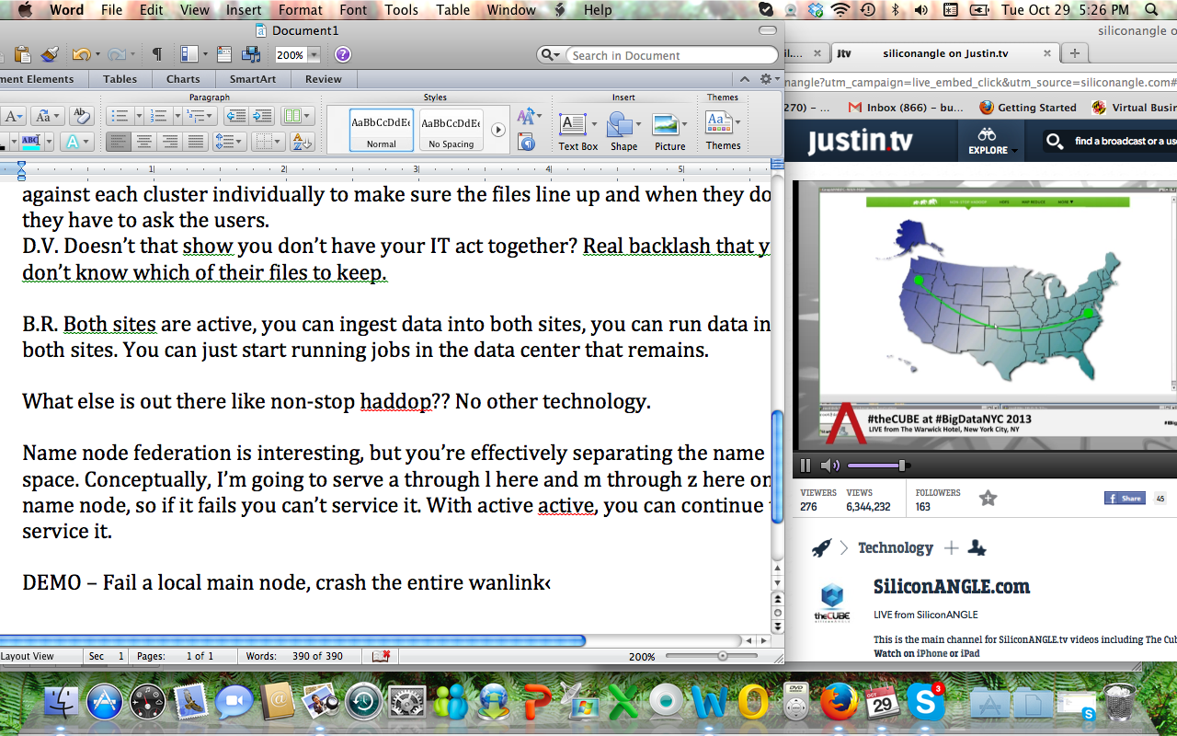Insert a Shape

[x=623, y=132]
